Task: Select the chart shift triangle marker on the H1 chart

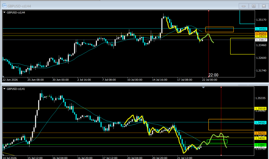Action: 203,87
